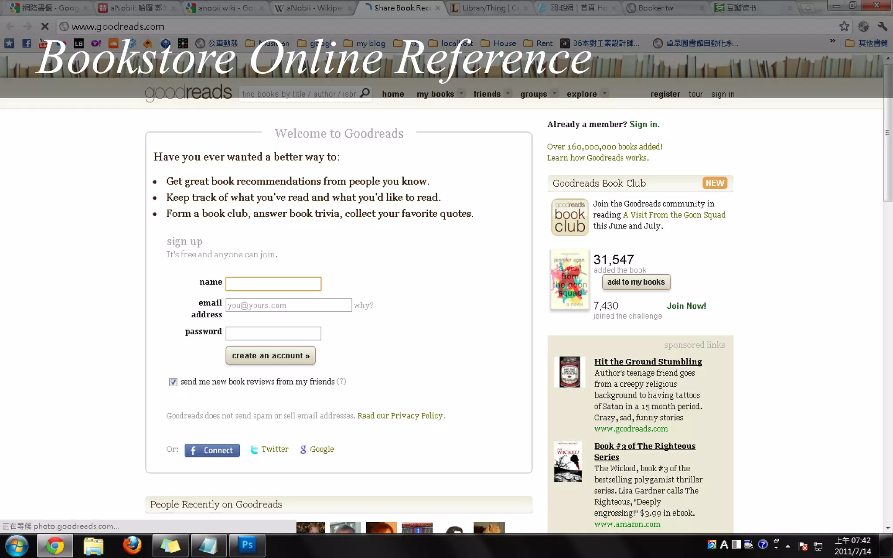Open Windows Explorer from the taskbar
This screenshot has height=558, width=893.
click(x=93, y=546)
